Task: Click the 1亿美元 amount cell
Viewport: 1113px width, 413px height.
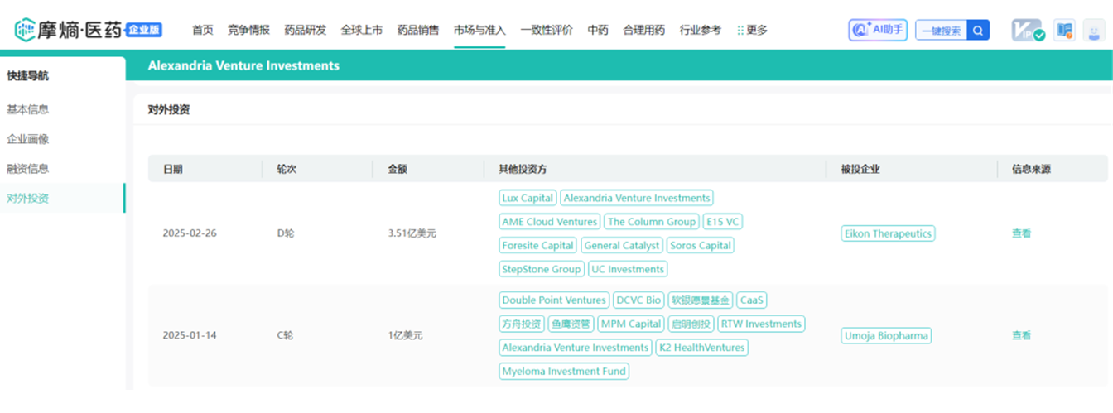Action: coord(405,336)
